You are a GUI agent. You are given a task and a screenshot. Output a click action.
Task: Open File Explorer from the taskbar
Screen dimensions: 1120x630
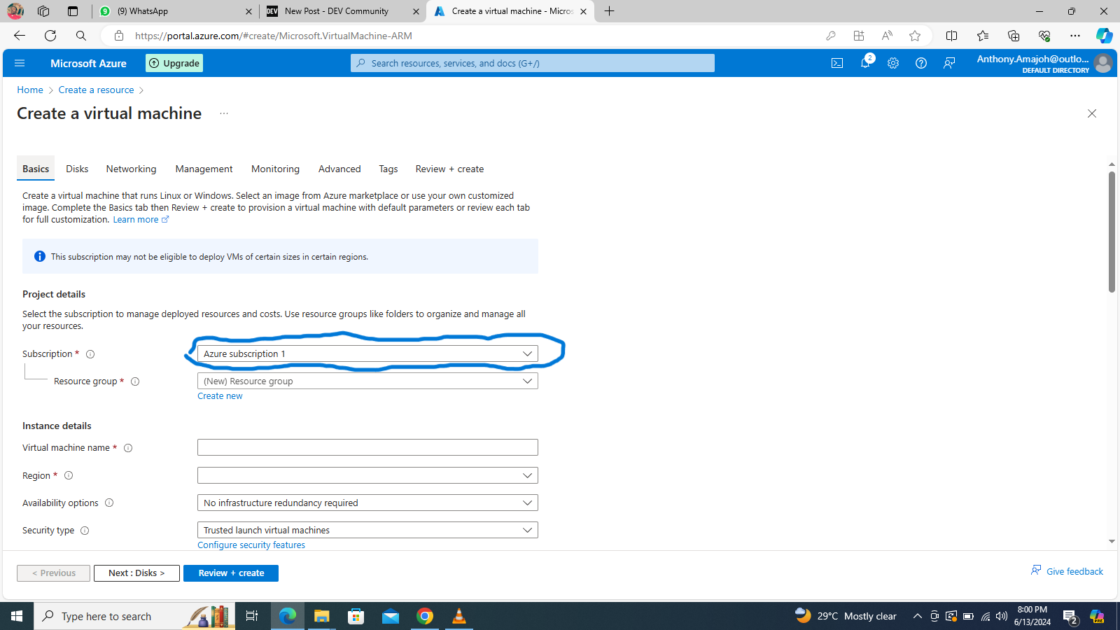[x=321, y=616]
